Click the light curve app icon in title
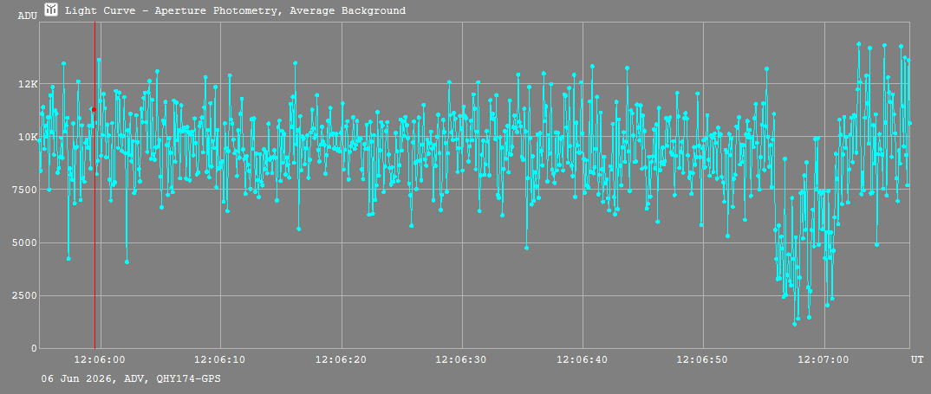This screenshot has height=394, width=931. tap(52, 10)
